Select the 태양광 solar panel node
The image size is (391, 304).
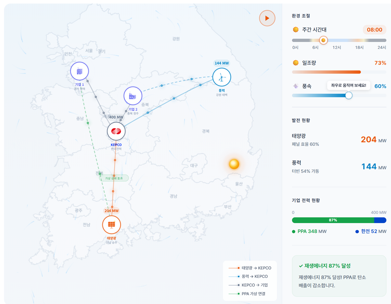[x=111, y=225]
